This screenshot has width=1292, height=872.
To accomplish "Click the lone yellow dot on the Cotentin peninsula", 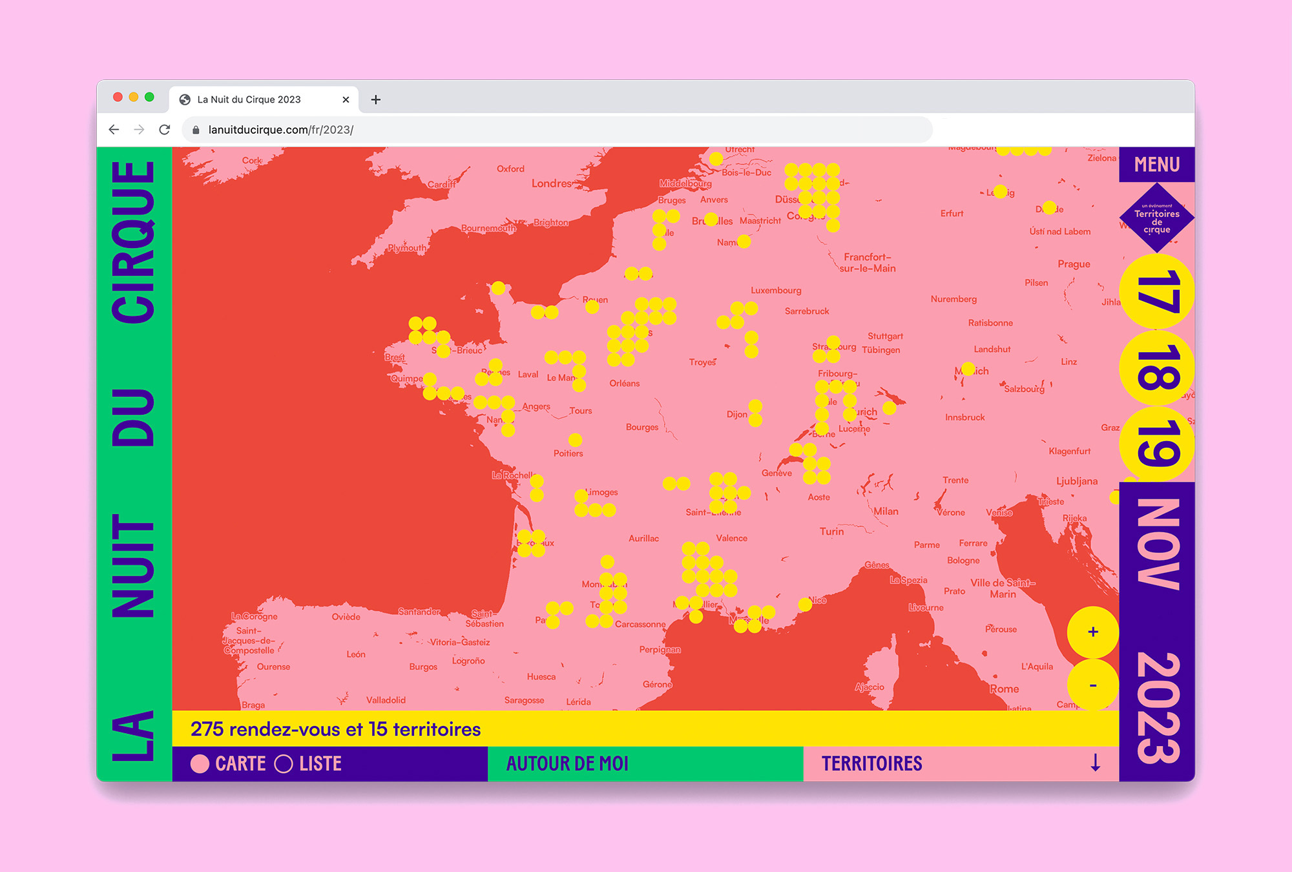I will coord(498,288).
